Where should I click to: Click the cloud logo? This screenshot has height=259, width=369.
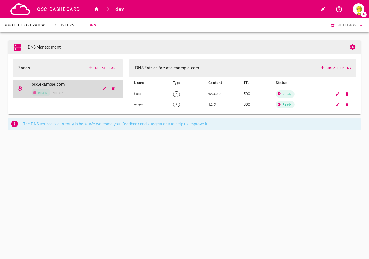point(20,9)
